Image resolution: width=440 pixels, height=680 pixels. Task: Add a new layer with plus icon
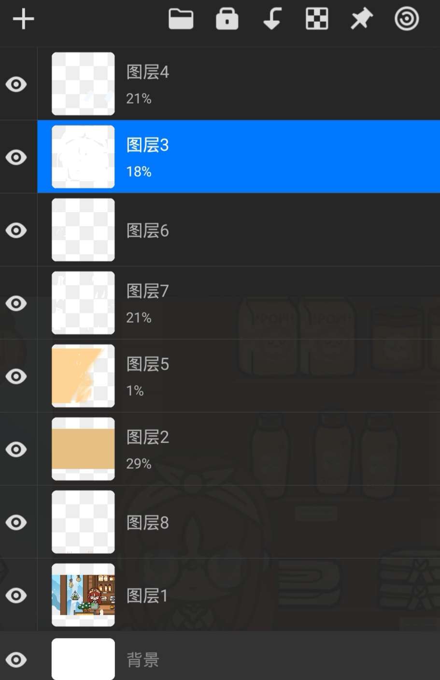[x=23, y=20]
